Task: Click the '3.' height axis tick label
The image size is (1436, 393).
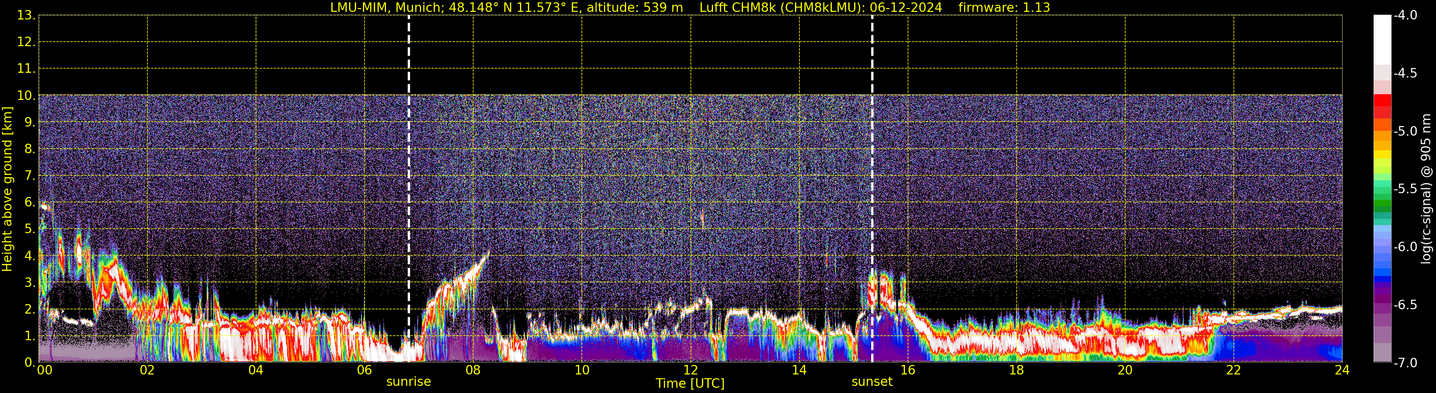Action: [30, 283]
